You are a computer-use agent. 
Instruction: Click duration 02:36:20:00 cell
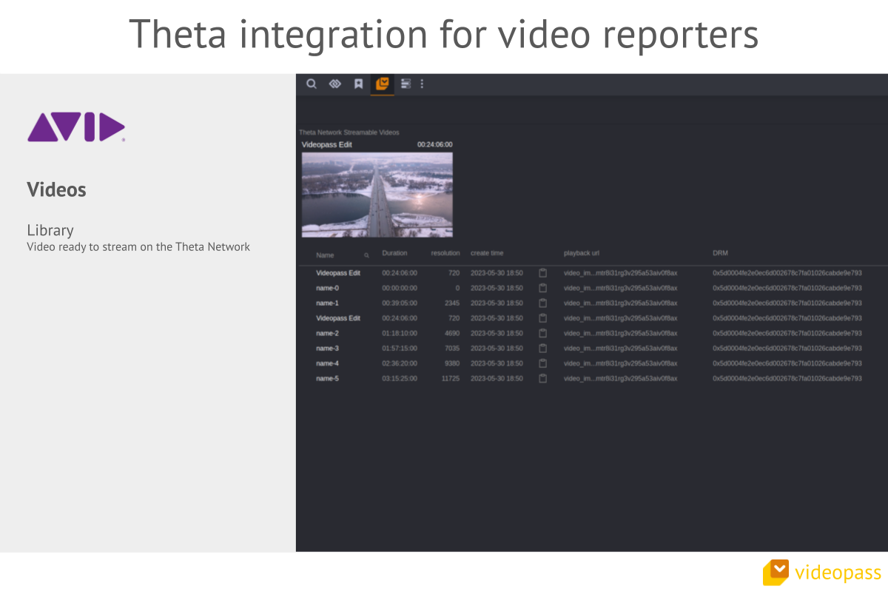coord(400,363)
